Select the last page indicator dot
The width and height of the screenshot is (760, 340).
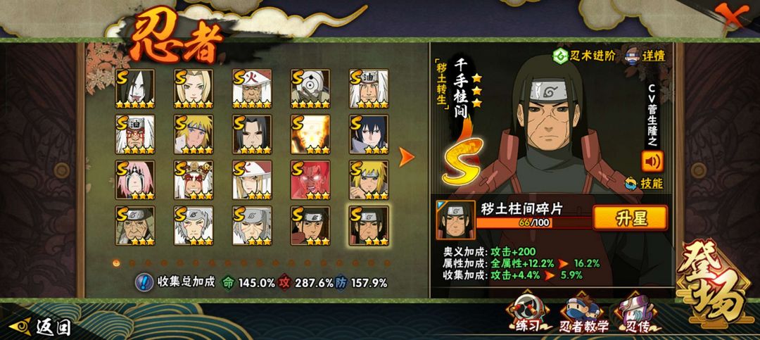(387, 263)
